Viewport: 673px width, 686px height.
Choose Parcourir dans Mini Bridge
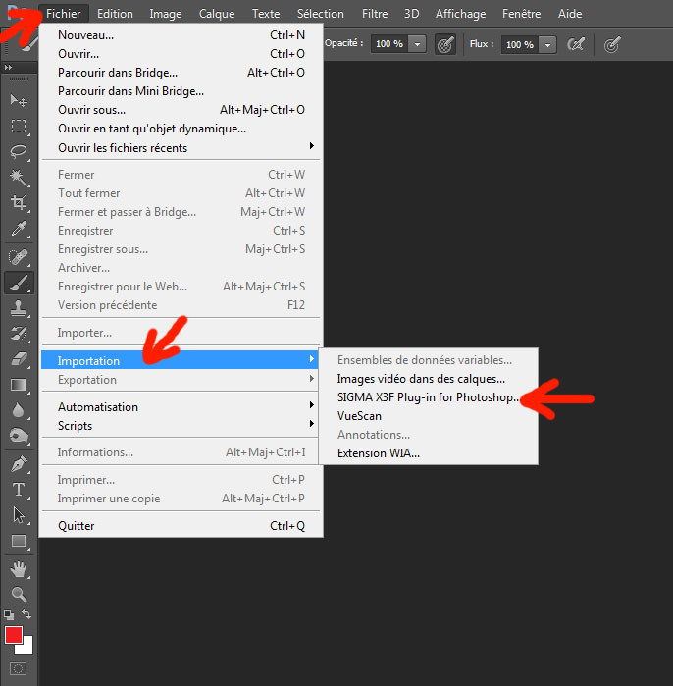click(x=181, y=91)
